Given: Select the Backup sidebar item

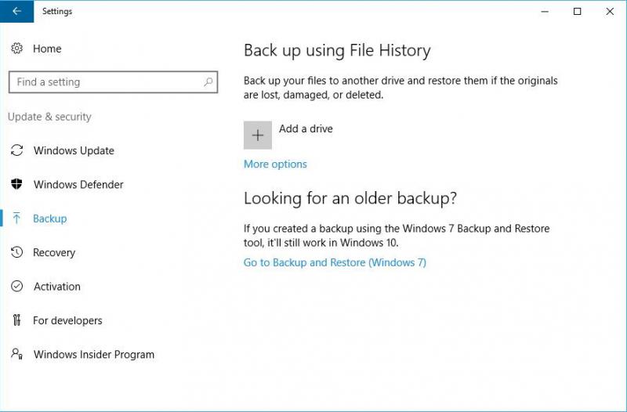Looking at the screenshot, I should (x=49, y=219).
